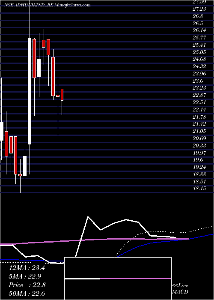Click the 25.41 price axis label
The width and height of the screenshot is (214, 300).
[199, 45]
